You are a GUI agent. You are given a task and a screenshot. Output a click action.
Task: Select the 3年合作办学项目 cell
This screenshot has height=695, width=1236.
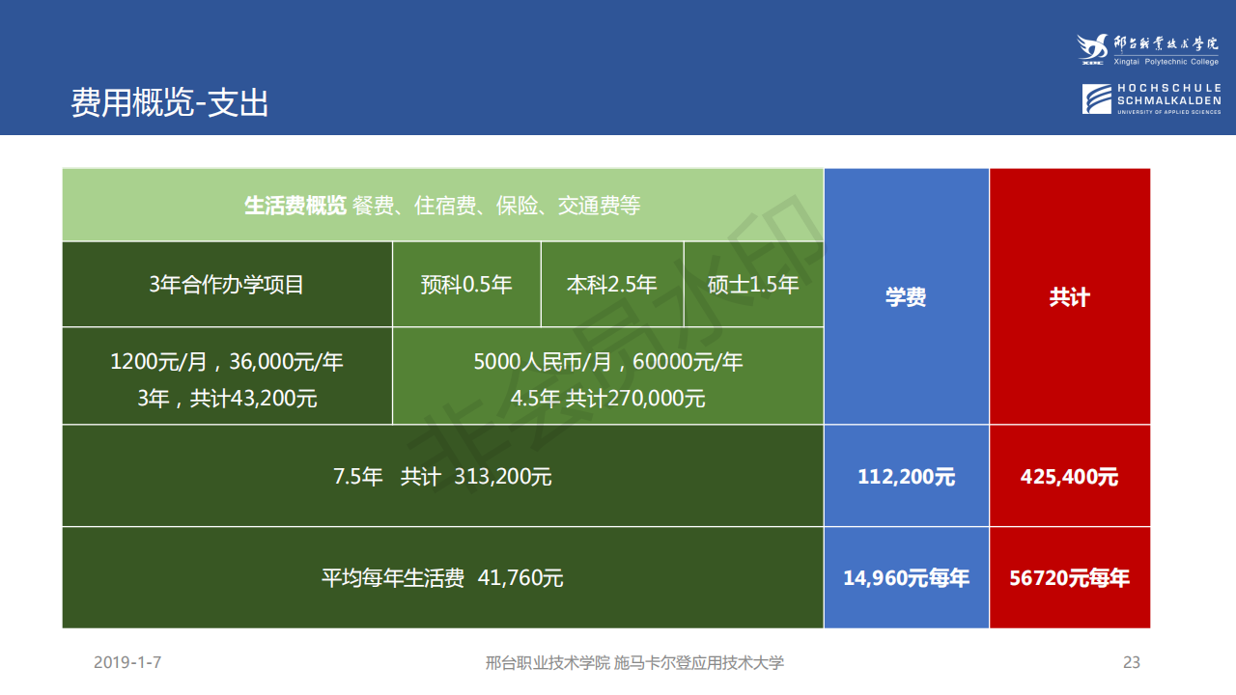pos(227,285)
